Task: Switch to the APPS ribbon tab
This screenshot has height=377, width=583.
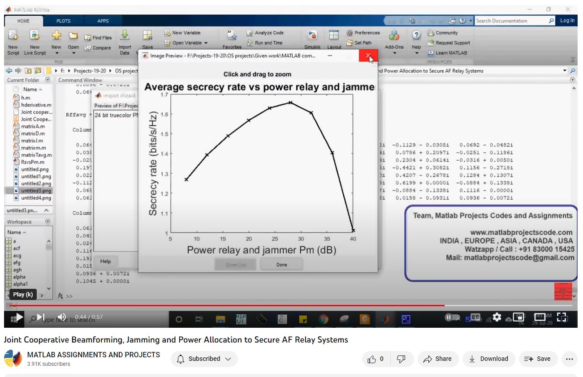Action: pyautogui.click(x=103, y=21)
